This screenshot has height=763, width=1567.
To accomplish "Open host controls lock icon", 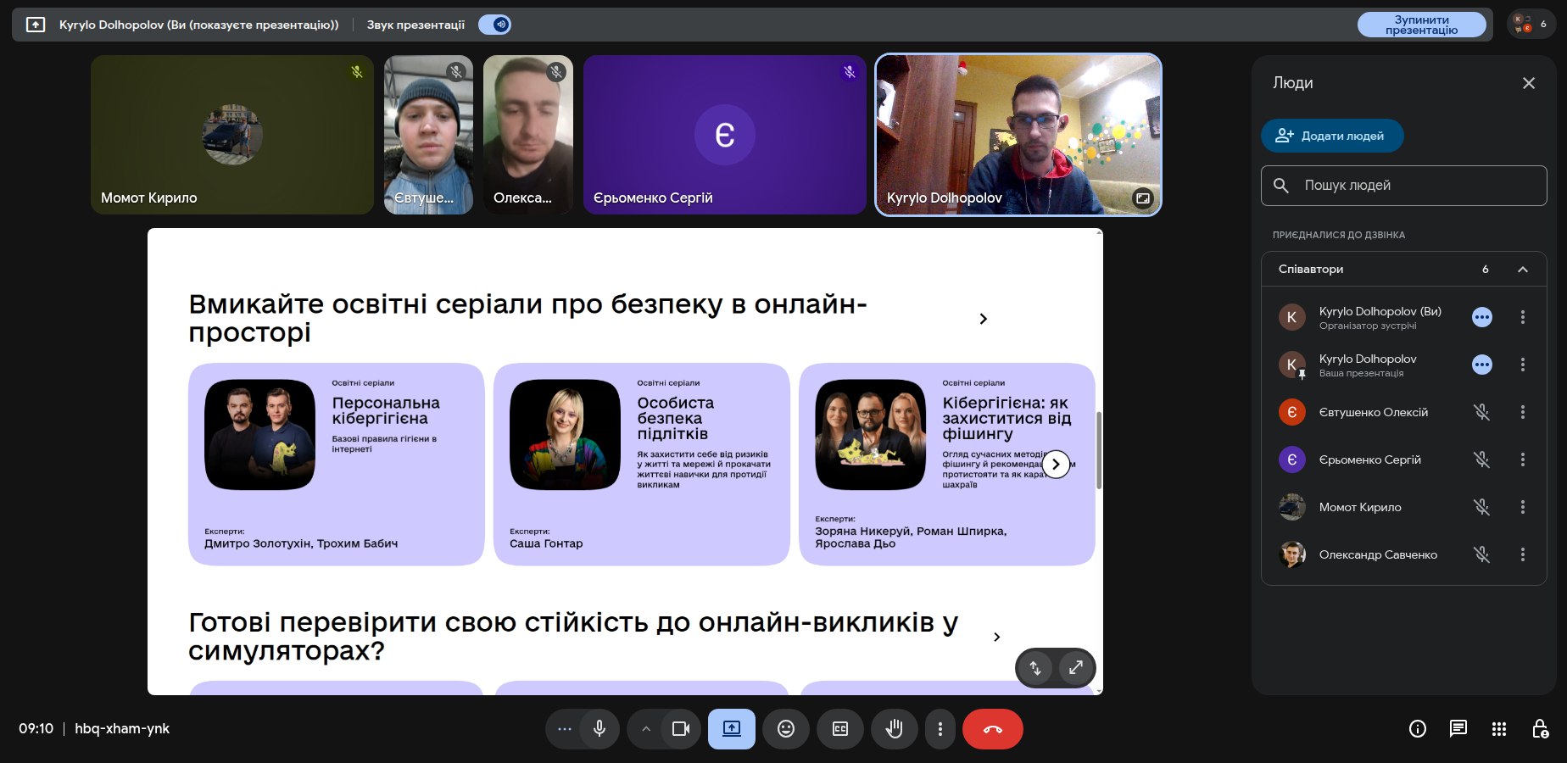I will pyautogui.click(x=1540, y=729).
